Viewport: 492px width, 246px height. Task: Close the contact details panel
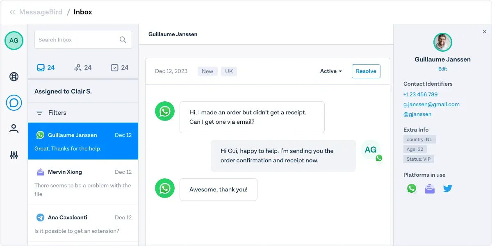click(484, 32)
